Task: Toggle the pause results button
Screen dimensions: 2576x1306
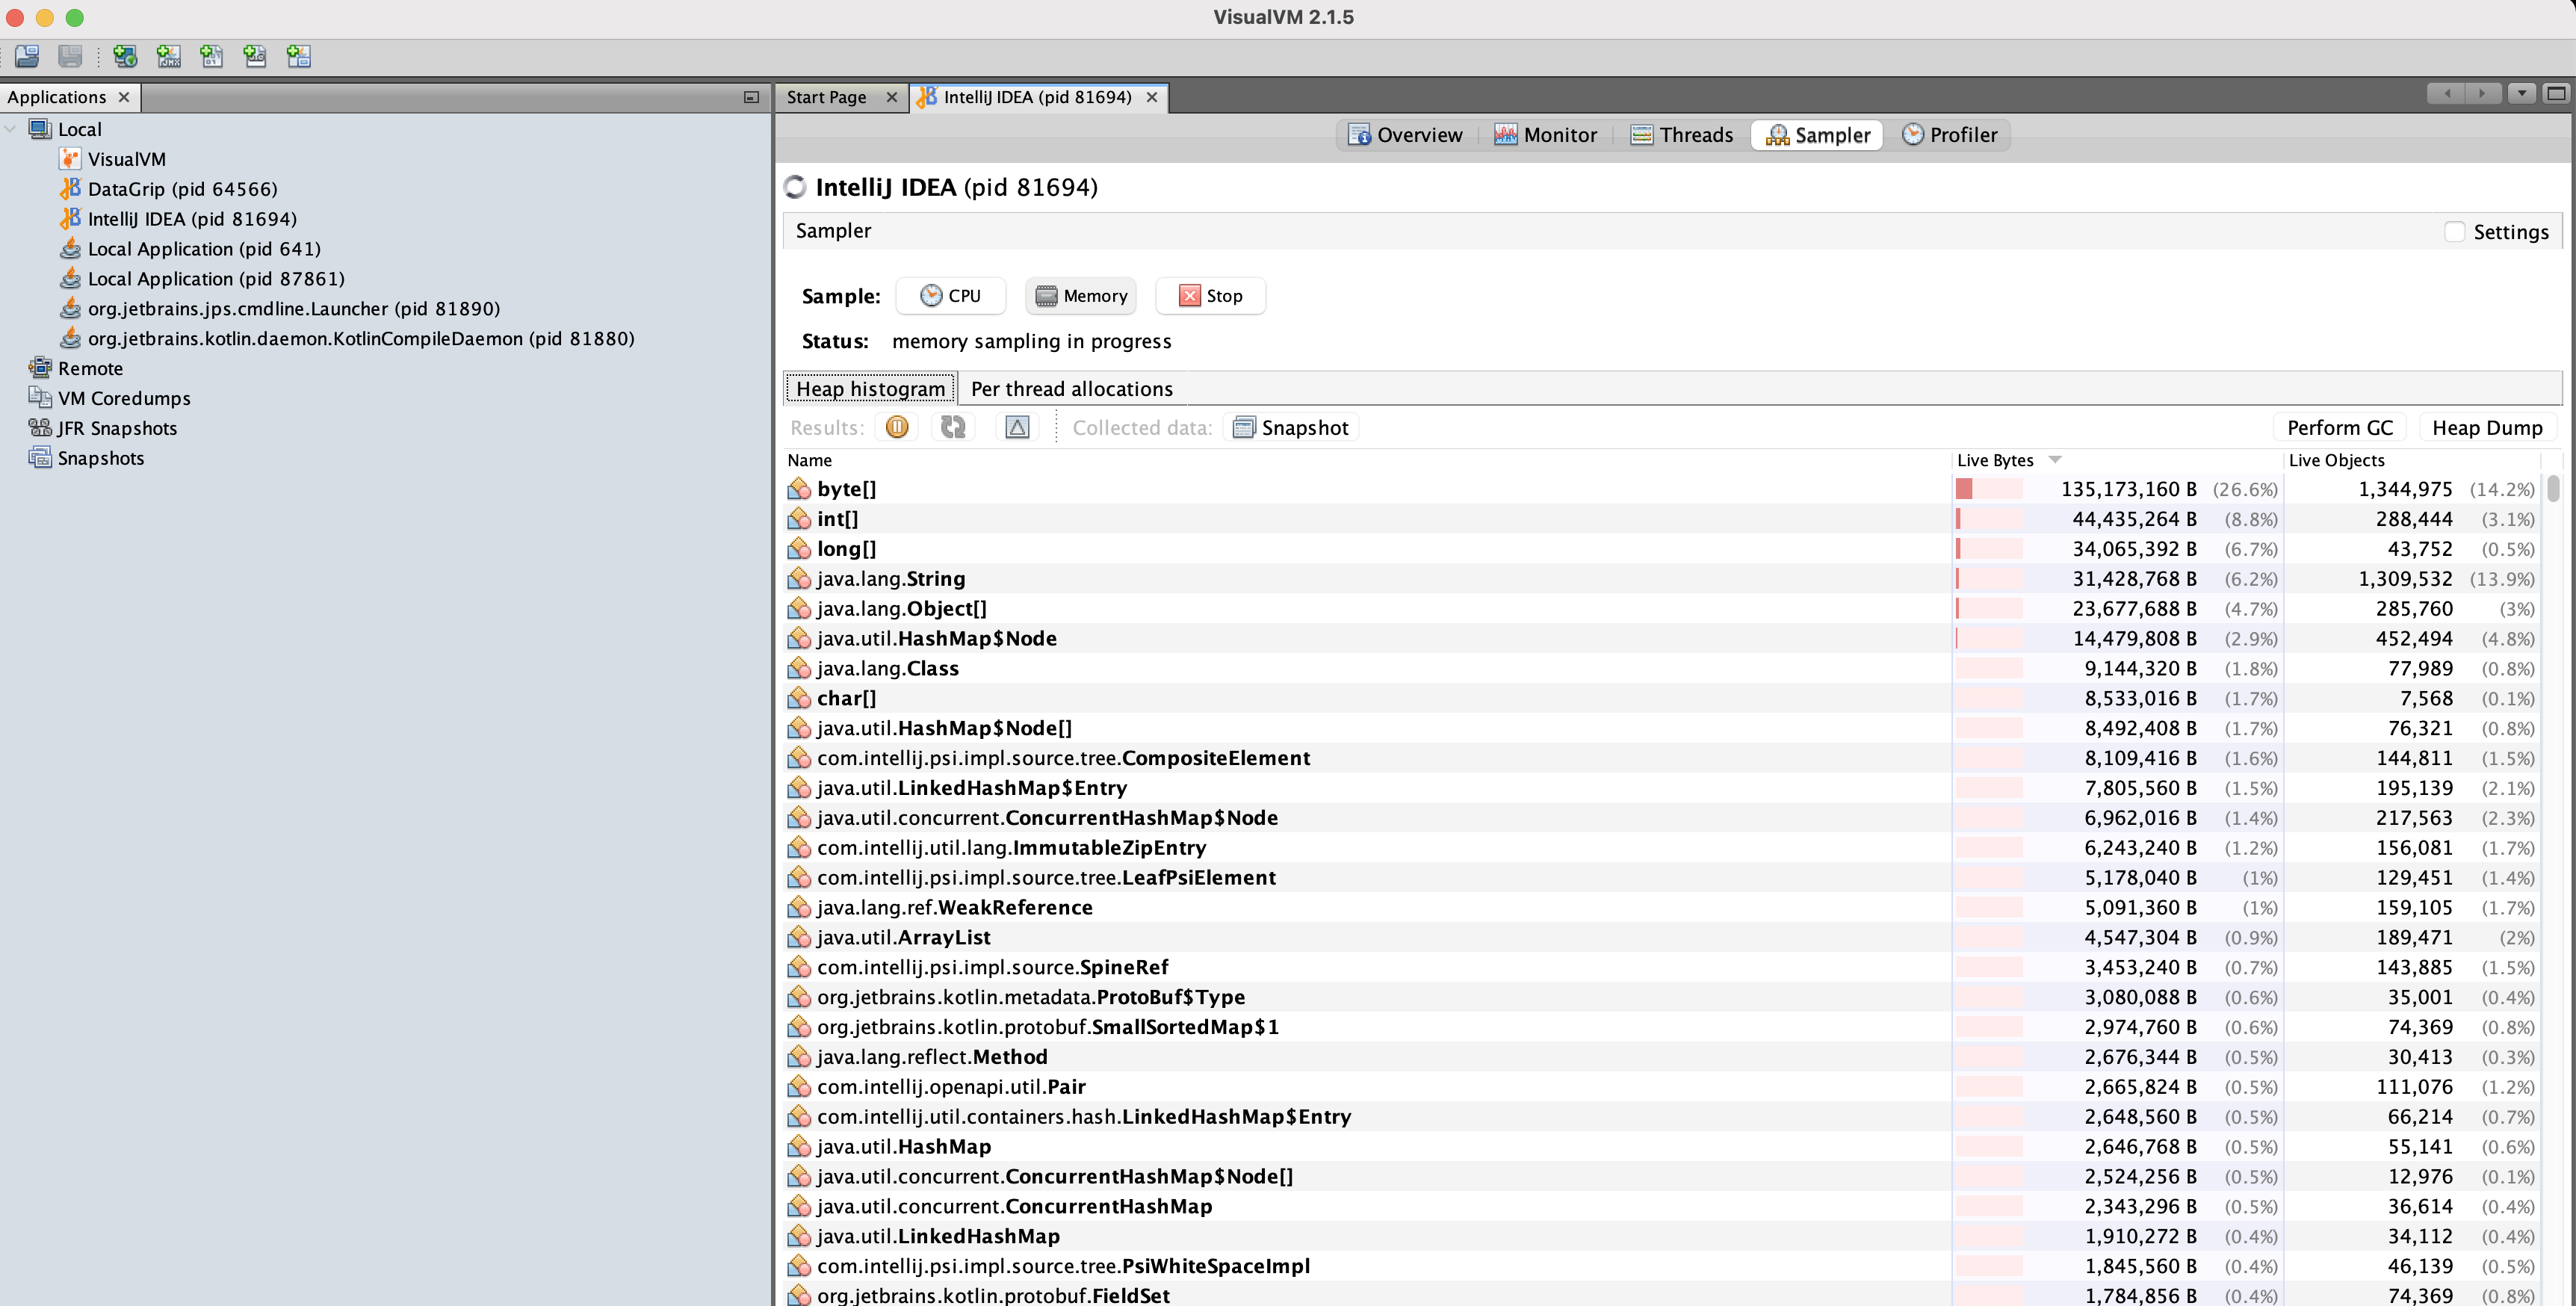Action: (897, 428)
